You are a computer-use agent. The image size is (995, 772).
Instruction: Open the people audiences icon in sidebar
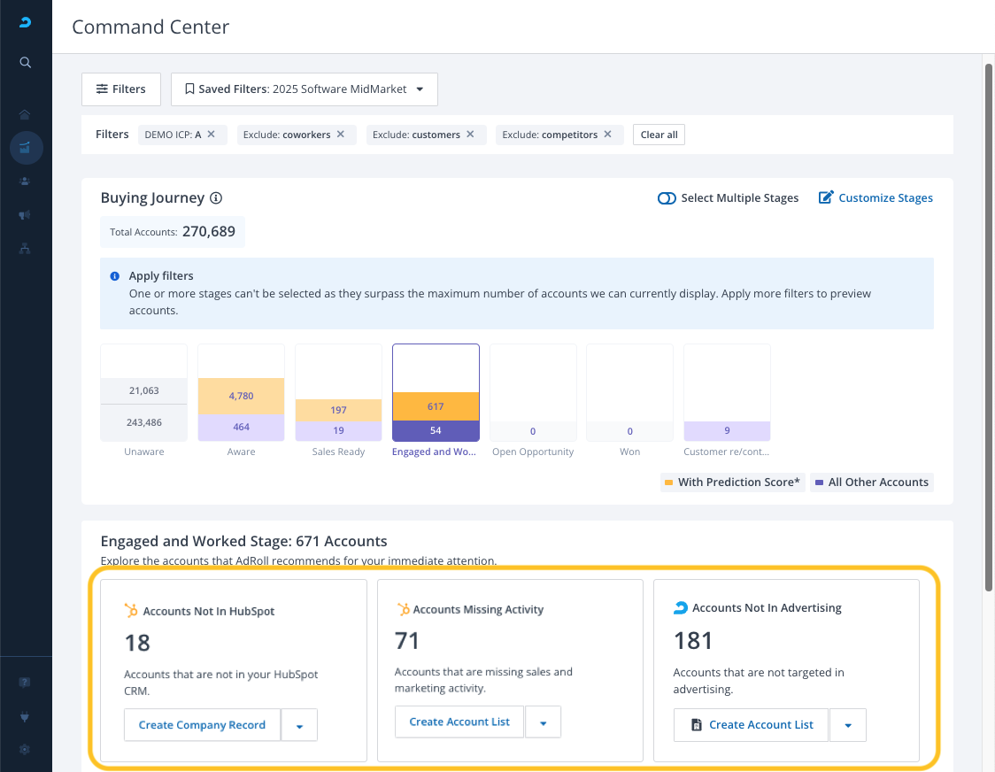click(26, 181)
